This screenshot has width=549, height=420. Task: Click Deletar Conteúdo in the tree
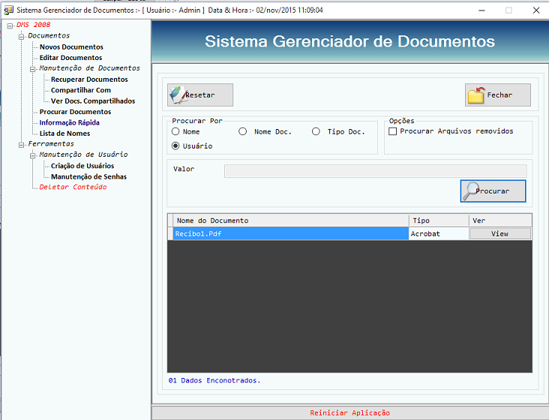(73, 187)
